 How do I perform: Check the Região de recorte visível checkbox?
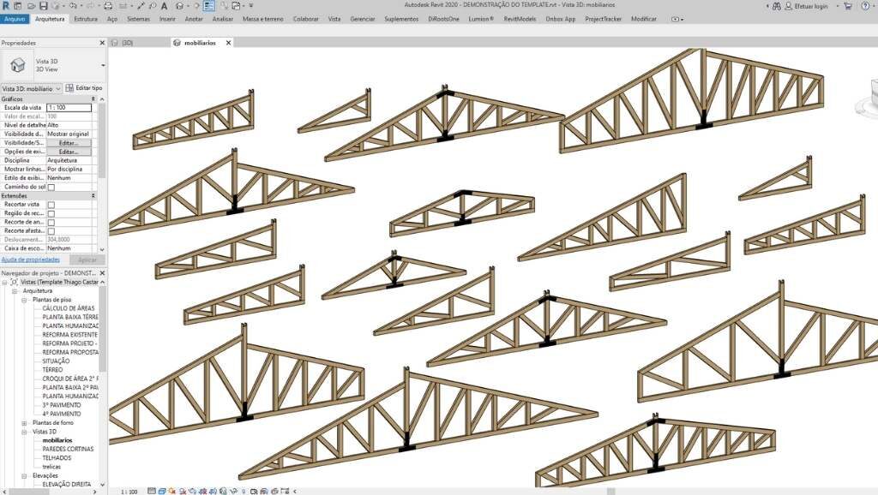point(51,213)
